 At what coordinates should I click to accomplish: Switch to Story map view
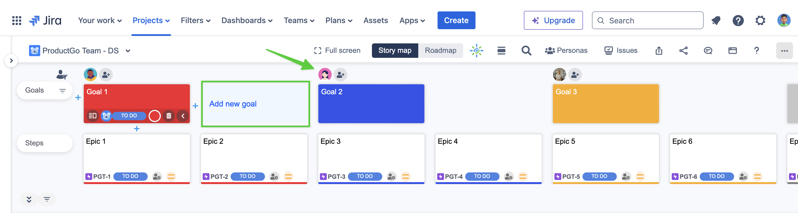[395, 51]
